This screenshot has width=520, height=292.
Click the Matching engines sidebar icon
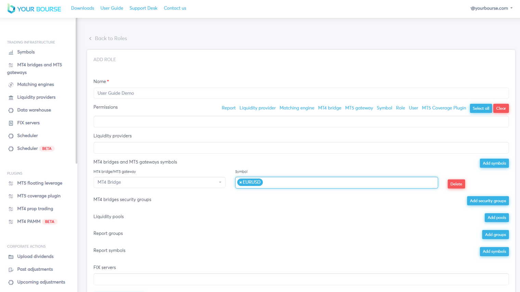(11, 85)
